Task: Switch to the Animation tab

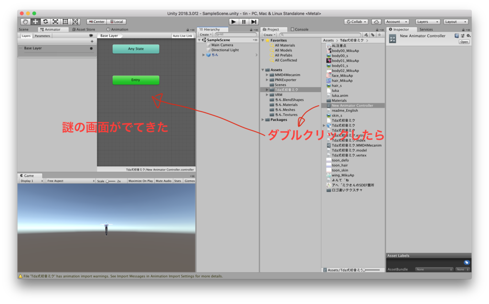Action: [x=117, y=29]
